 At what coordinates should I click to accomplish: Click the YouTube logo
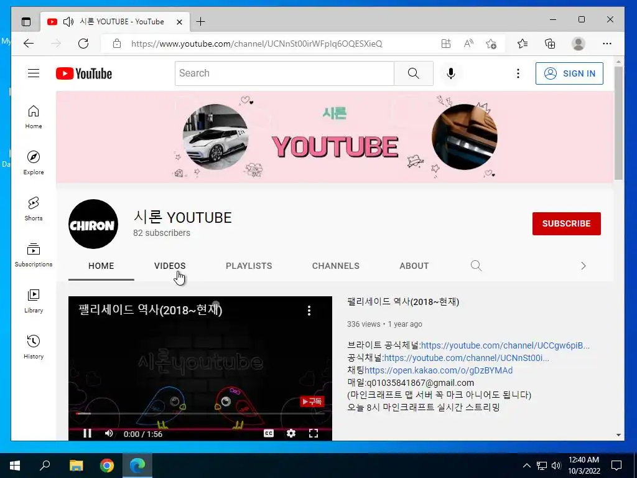pos(84,73)
